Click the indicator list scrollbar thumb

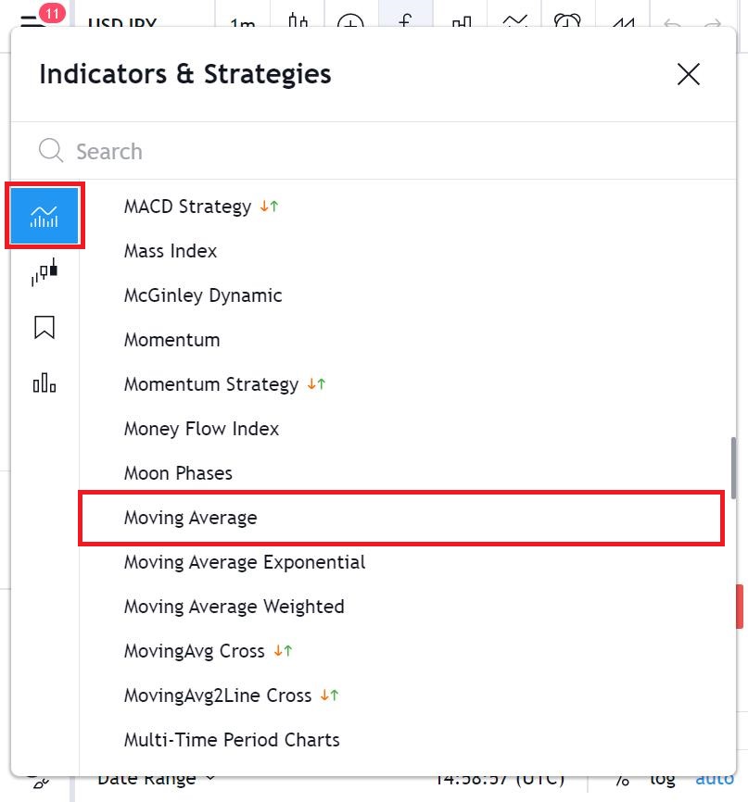(733, 467)
